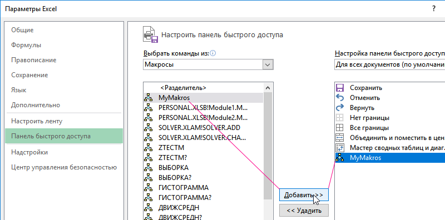Select highlighted MyMakros text in right list

coord(365,158)
